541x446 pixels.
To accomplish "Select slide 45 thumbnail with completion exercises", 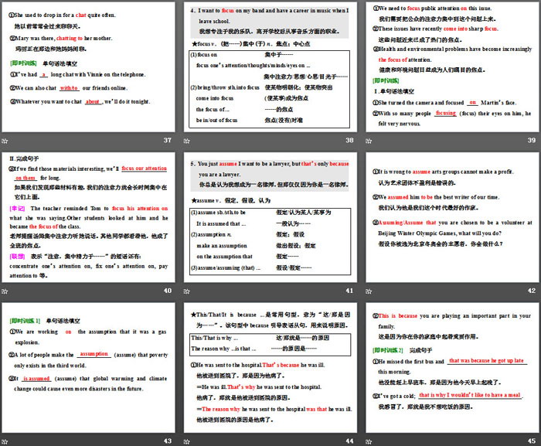I will pyautogui.click(x=452, y=368).
